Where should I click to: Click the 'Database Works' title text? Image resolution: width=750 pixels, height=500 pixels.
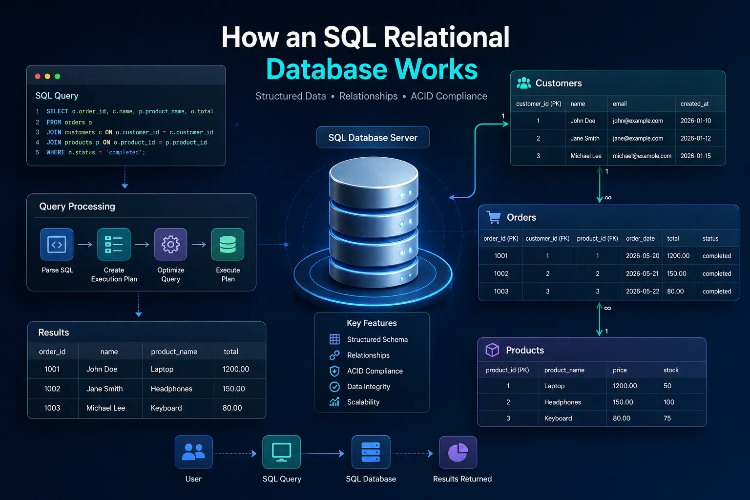click(x=372, y=69)
